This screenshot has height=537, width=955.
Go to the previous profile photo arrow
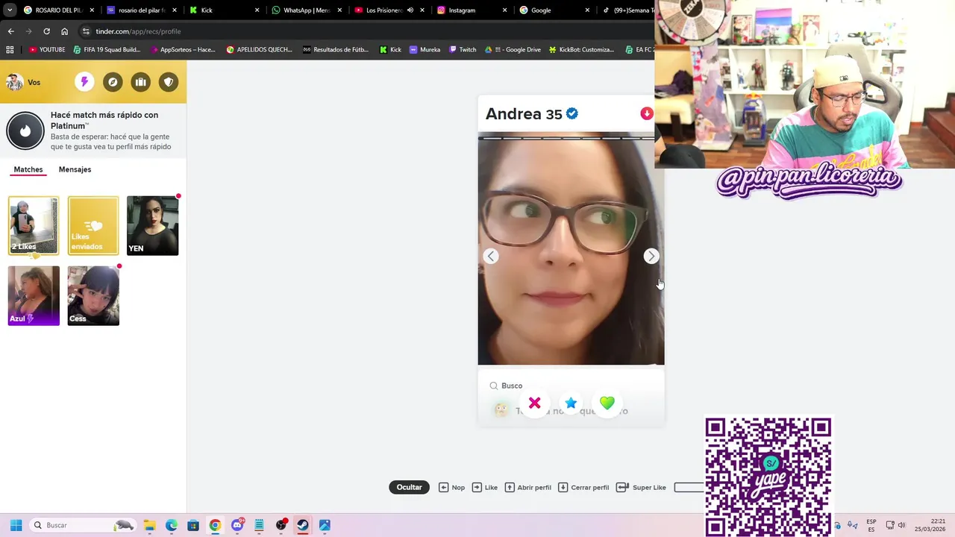[491, 256]
